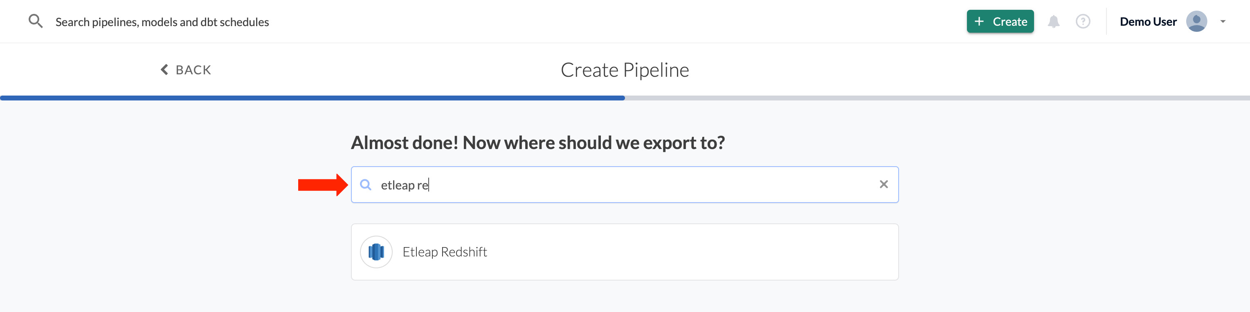Go back using the BACK text
Image resolution: width=1250 pixels, height=312 pixels.
point(193,70)
